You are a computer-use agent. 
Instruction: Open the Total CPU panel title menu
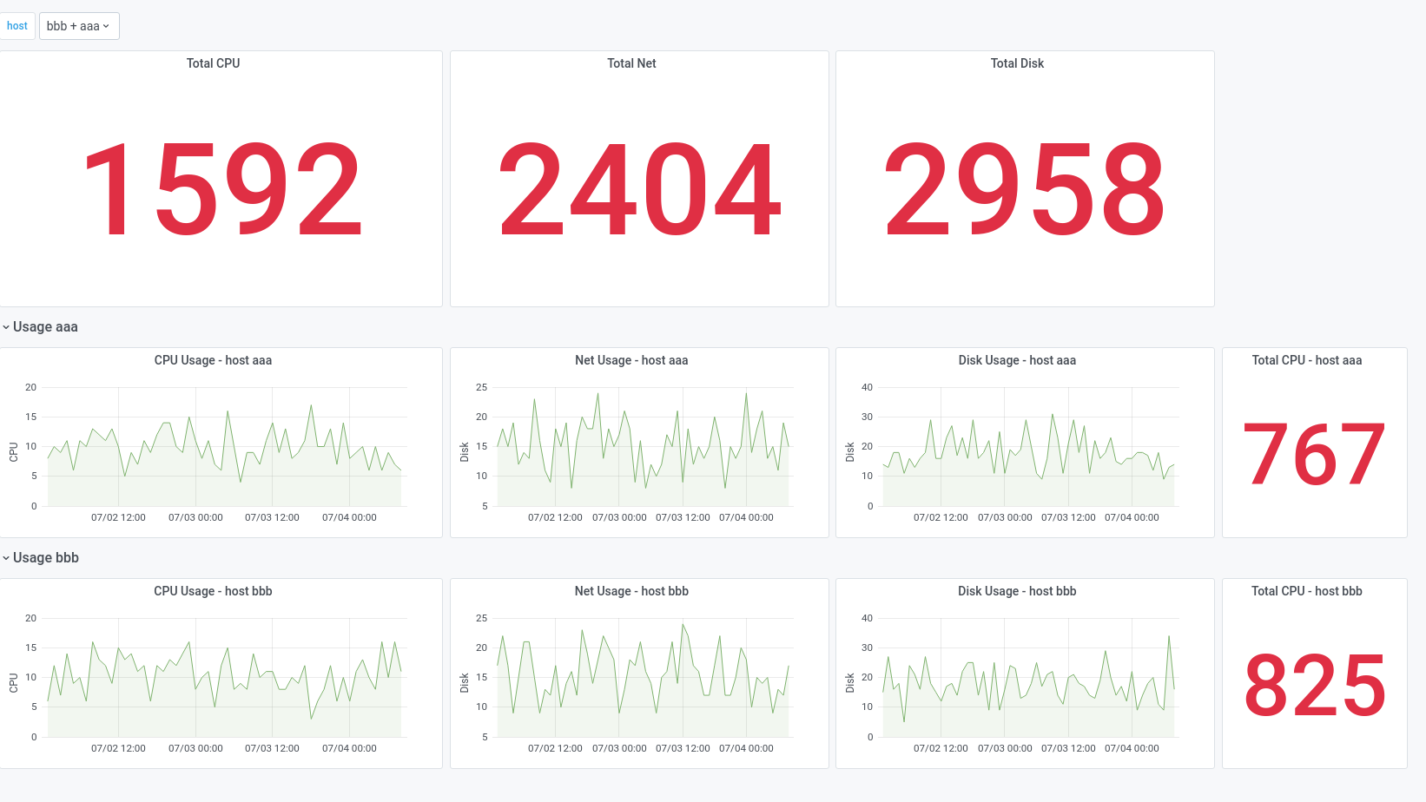(x=213, y=63)
